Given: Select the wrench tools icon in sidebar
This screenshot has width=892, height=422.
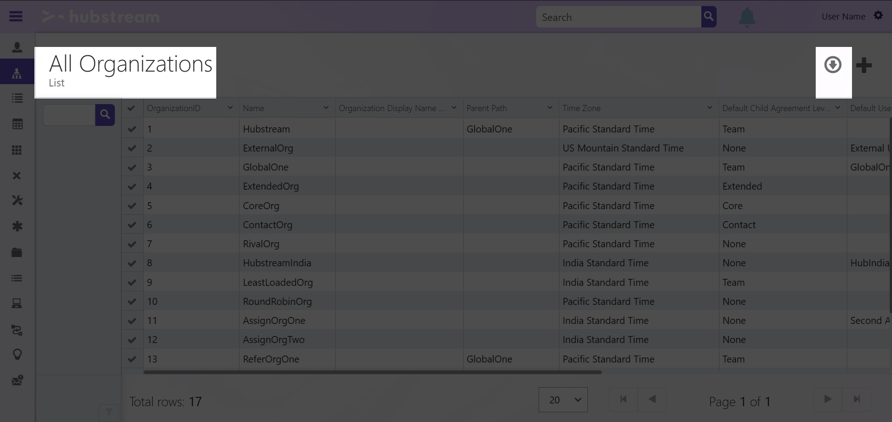Looking at the screenshot, I should click(17, 200).
